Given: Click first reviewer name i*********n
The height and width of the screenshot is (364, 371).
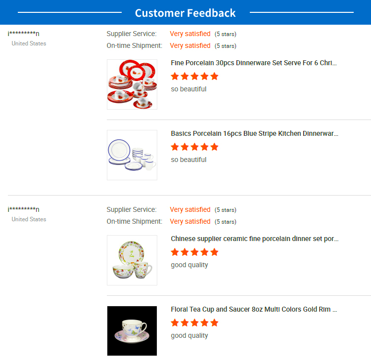Looking at the screenshot, I should tap(23, 33).
